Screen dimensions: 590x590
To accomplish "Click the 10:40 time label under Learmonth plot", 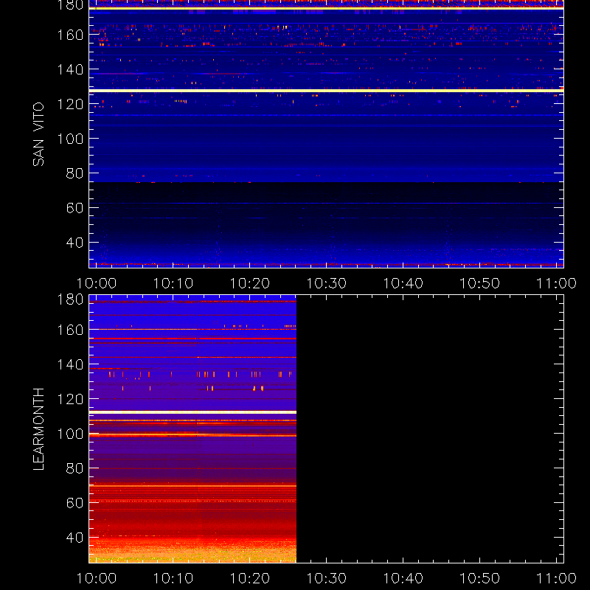I will tap(403, 578).
